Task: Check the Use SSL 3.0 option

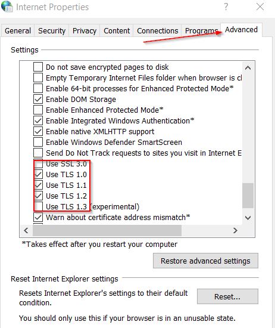Action: click(x=38, y=164)
